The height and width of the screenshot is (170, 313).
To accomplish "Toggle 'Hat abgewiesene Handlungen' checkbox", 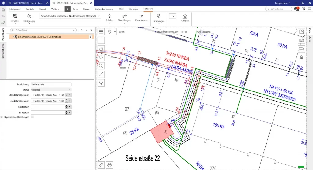I will [32, 117].
